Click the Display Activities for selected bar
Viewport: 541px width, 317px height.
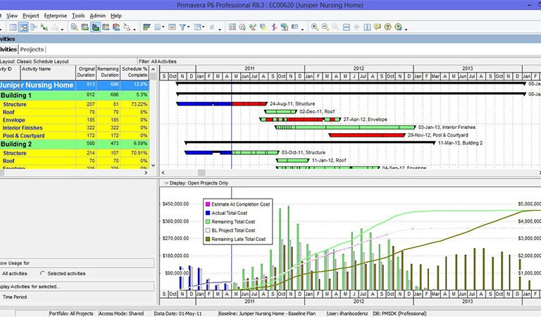coord(77,286)
